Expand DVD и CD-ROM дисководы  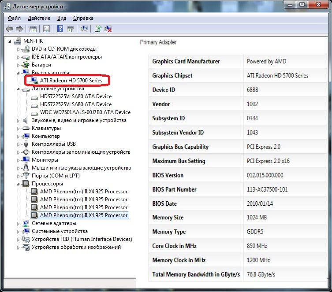click(18, 49)
